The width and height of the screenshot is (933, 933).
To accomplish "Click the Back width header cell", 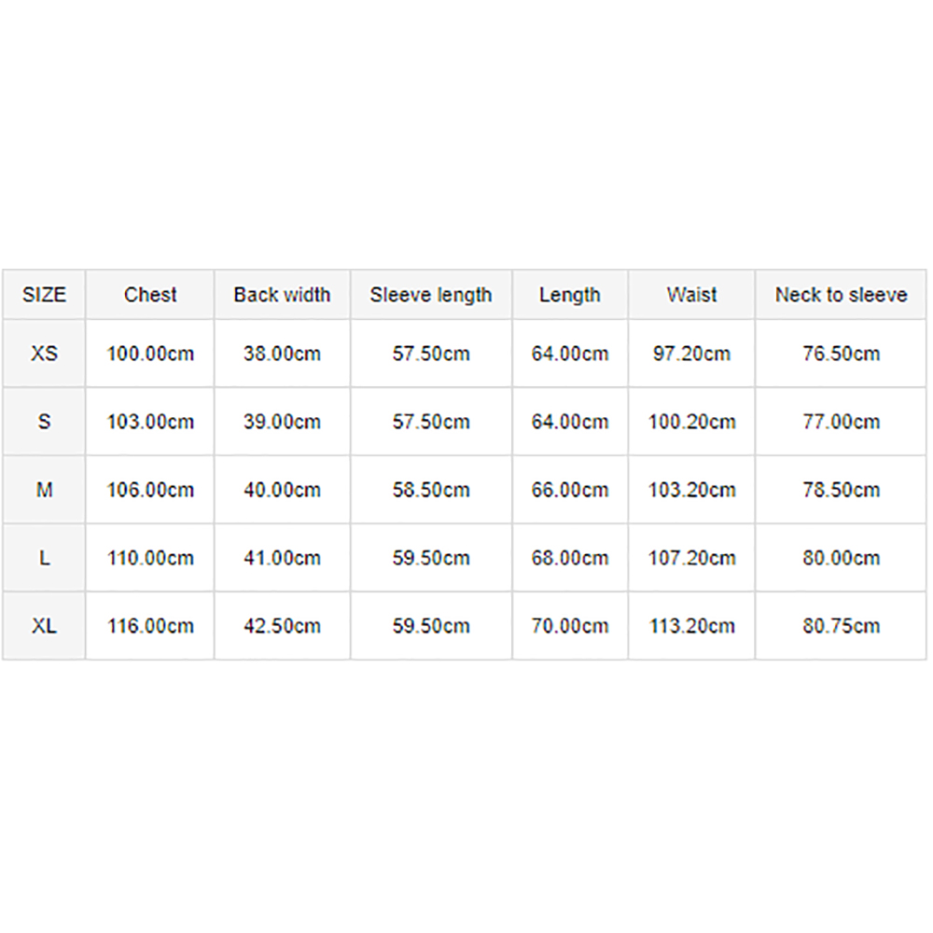I will [282, 295].
